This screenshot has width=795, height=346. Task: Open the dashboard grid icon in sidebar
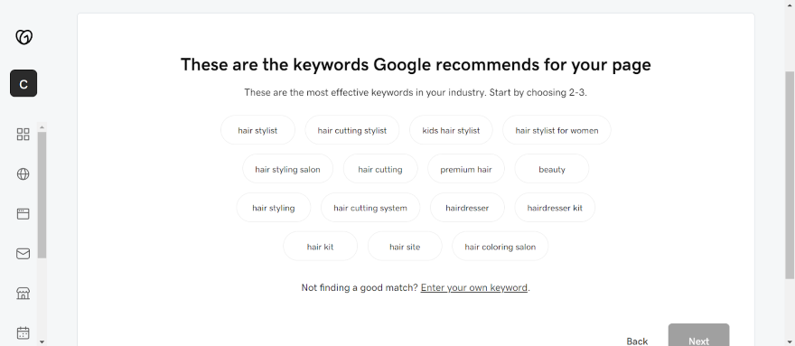coord(23,135)
